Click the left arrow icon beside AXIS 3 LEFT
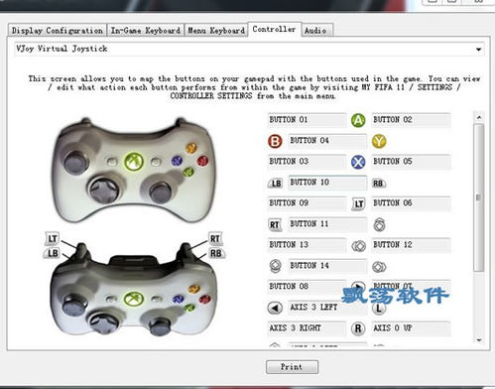This screenshot has width=495, height=389. point(275,308)
